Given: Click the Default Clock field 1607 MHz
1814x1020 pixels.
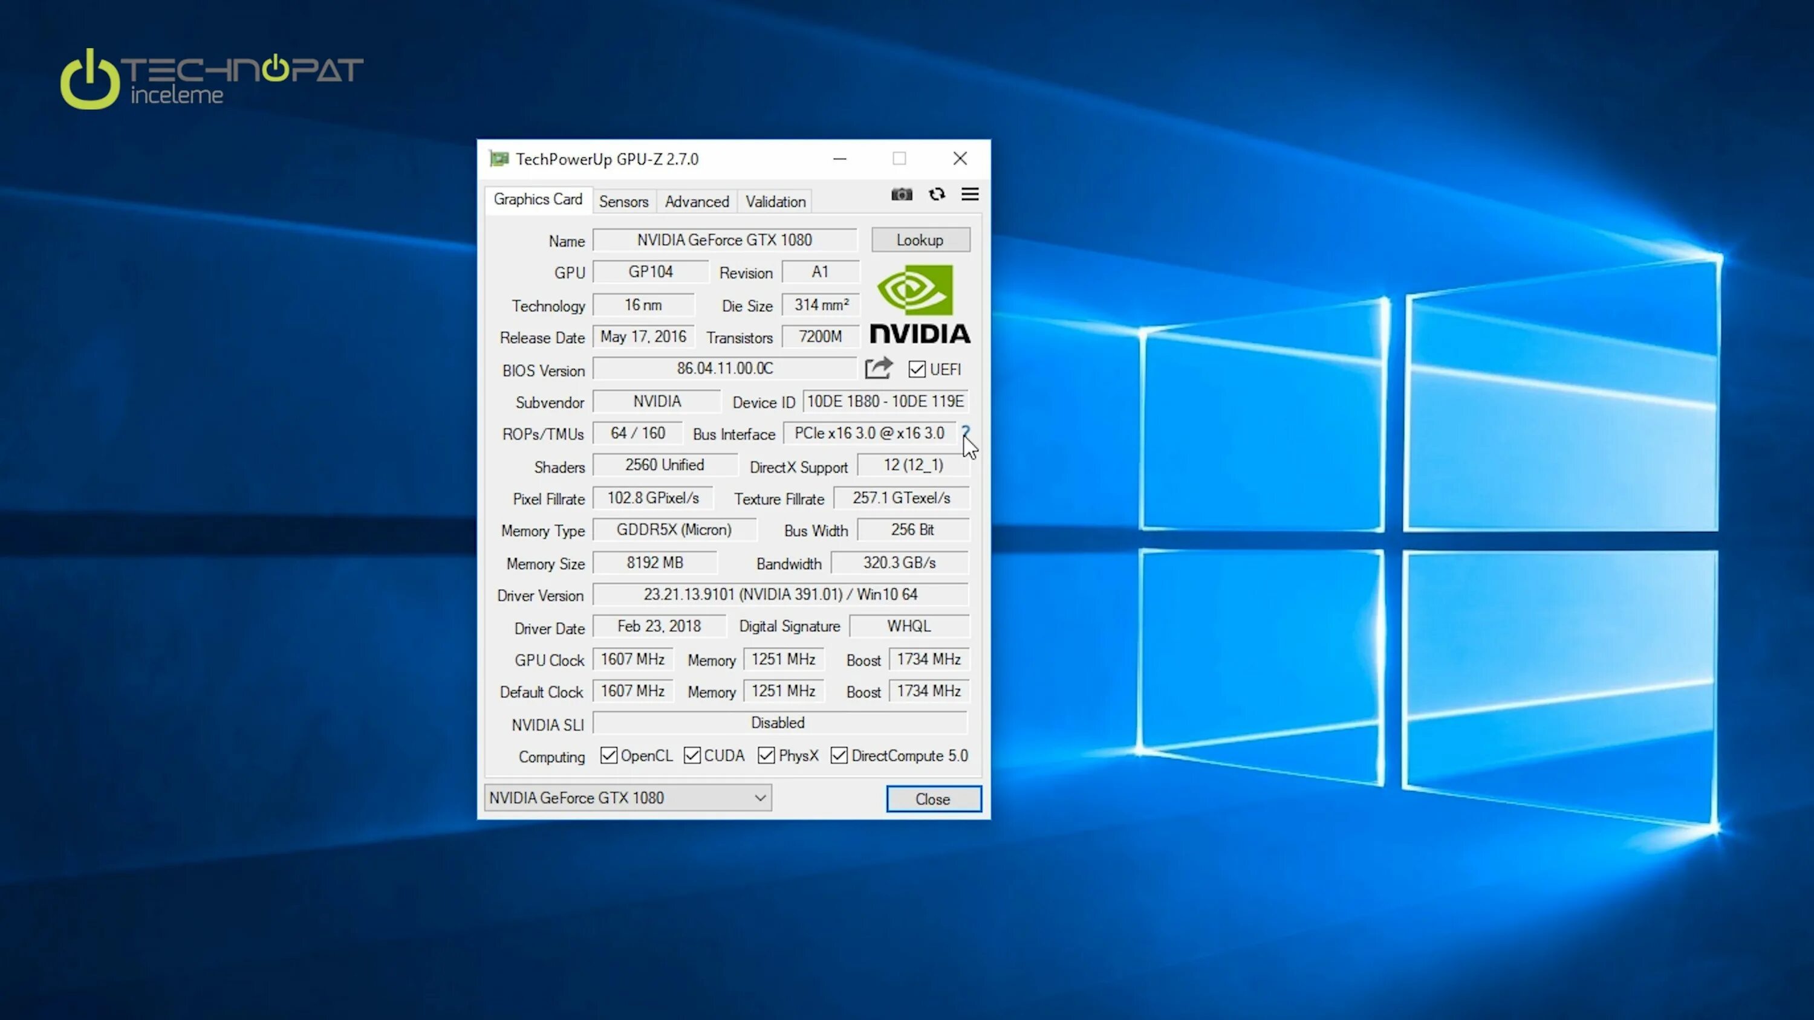Looking at the screenshot, I should (632, 691).
